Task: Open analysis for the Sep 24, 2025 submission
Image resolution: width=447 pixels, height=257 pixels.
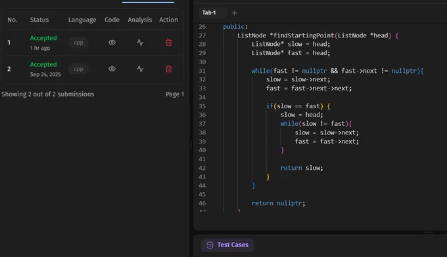Action: [x=140, y=69]
